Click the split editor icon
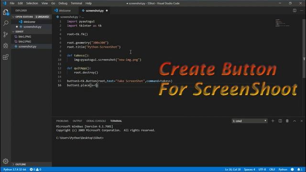This screenshot has height=172, width=306. 295,11
